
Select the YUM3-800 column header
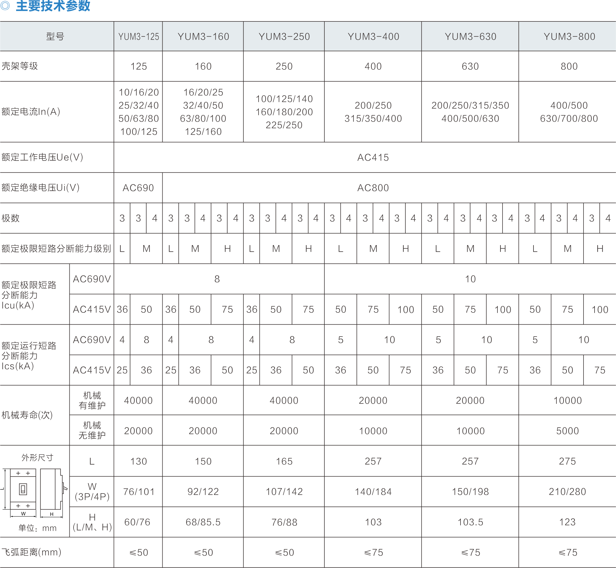pyautogui.click(x=569, y=37)
